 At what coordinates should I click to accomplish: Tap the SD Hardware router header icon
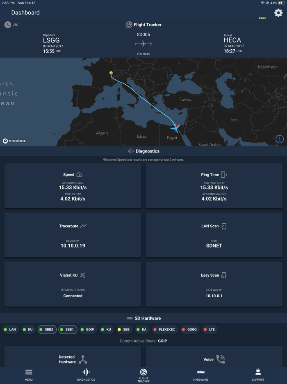pos(130,318)
